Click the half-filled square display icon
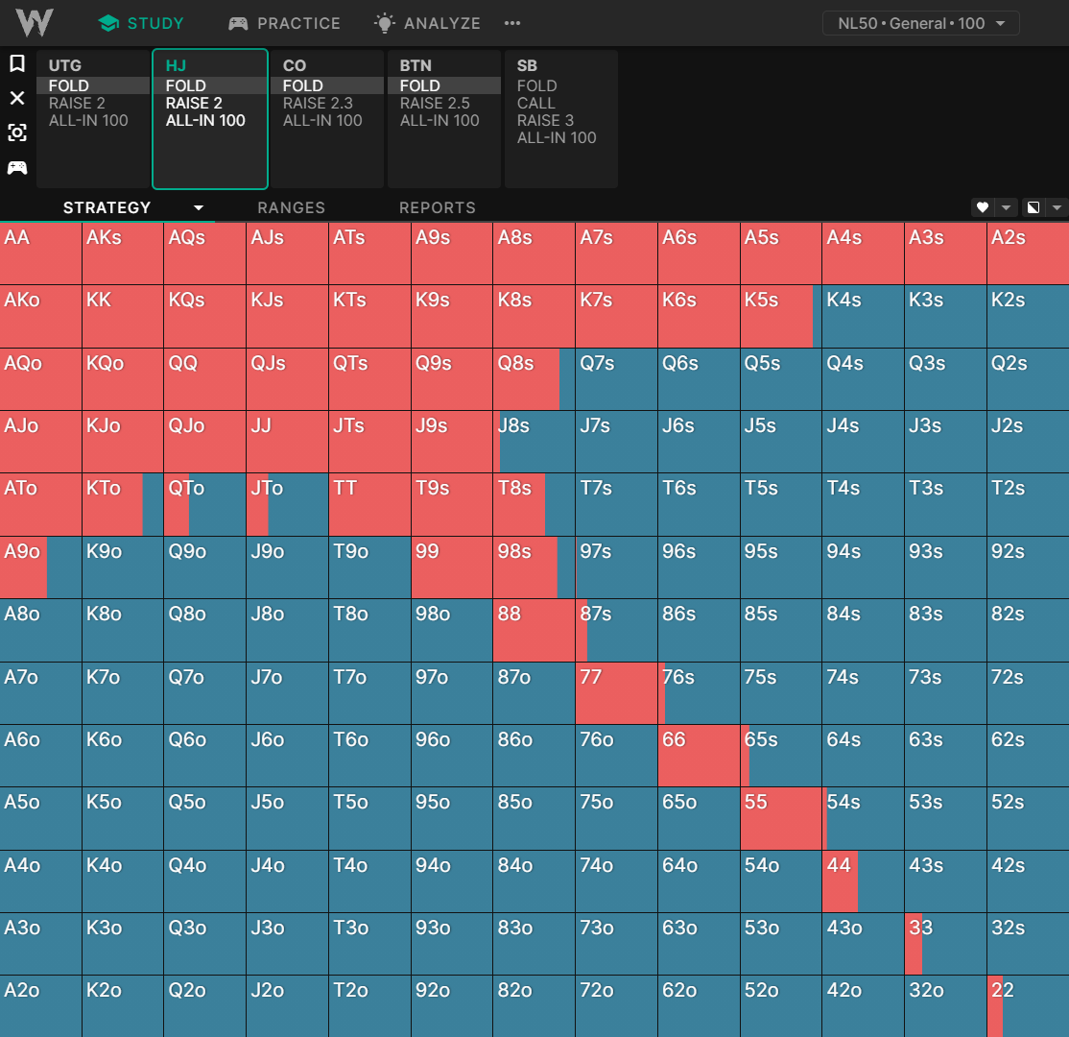1069x1037 pixels. coord(1033,207)
